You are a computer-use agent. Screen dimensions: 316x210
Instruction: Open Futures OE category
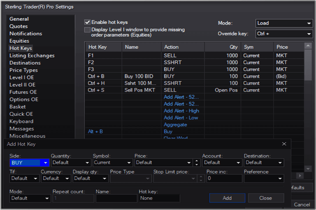coord(23,92)
